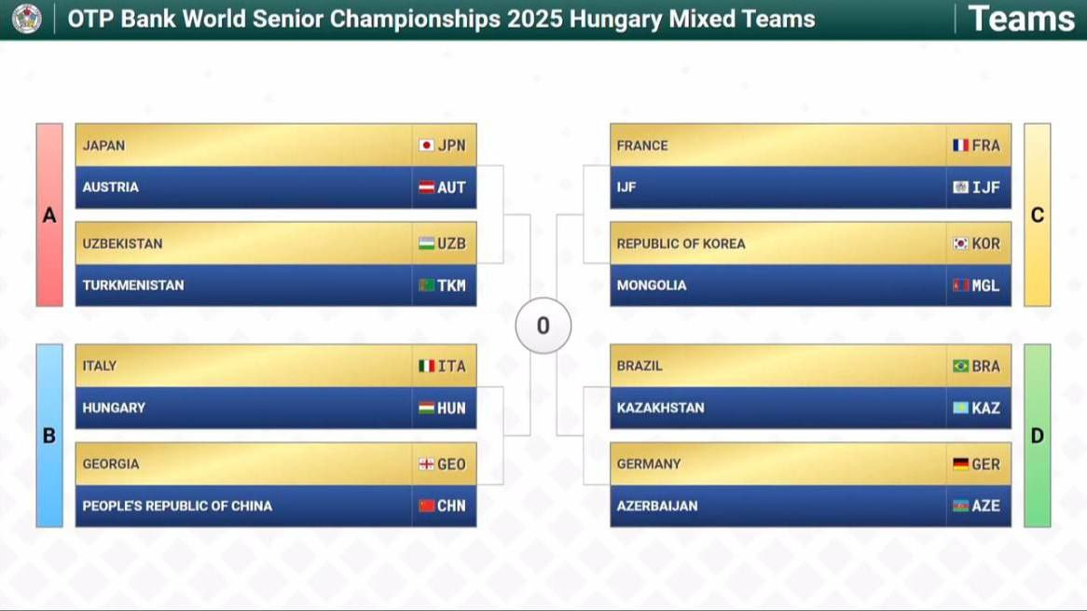This screenshot has height=611, width=1087.
Task: Select the red pool A label
Action: pyautogui.click(x=49, y=215)
